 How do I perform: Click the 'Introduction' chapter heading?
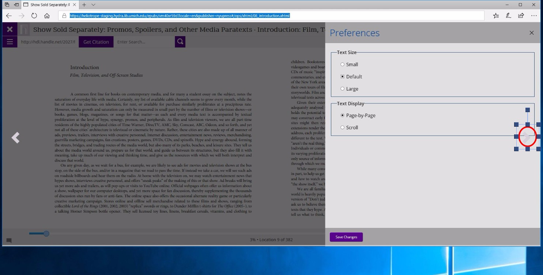(84, 68)
